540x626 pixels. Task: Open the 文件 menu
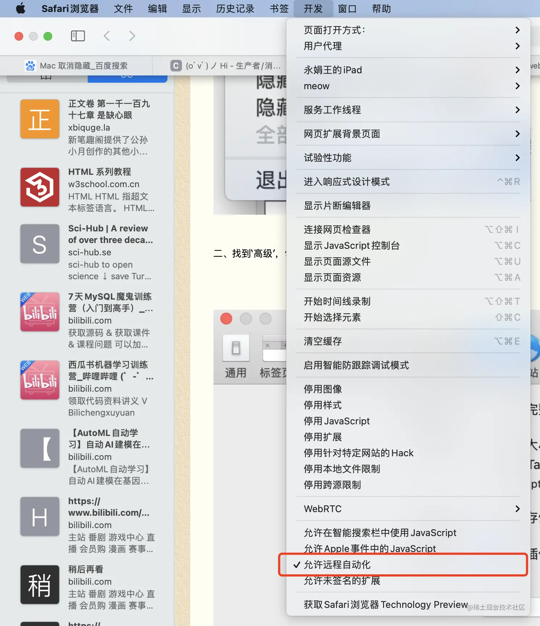(x=123, y=9)
